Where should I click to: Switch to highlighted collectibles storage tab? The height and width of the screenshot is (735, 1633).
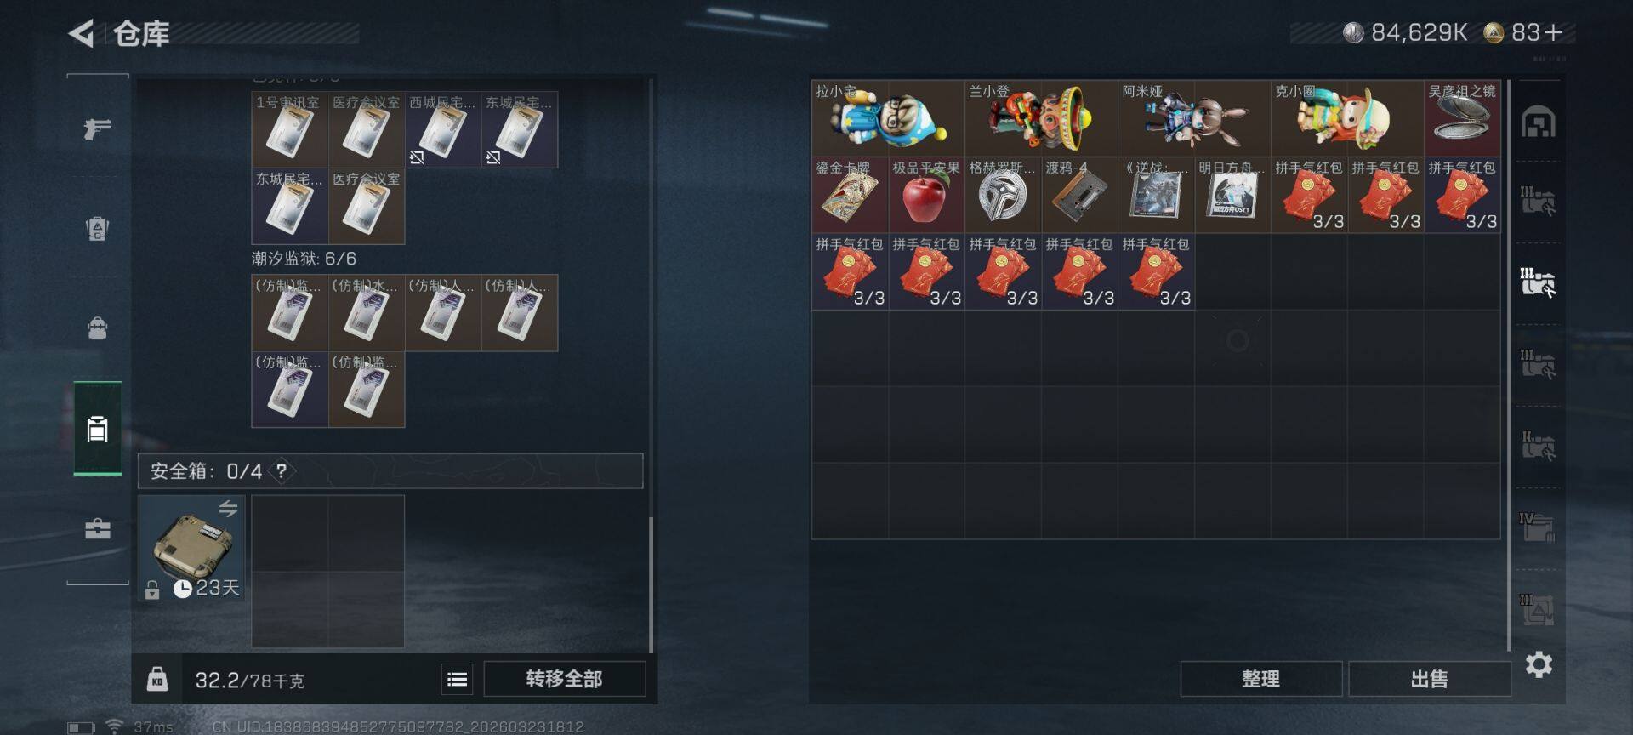pyautogui.click(x=1538, y=282)
